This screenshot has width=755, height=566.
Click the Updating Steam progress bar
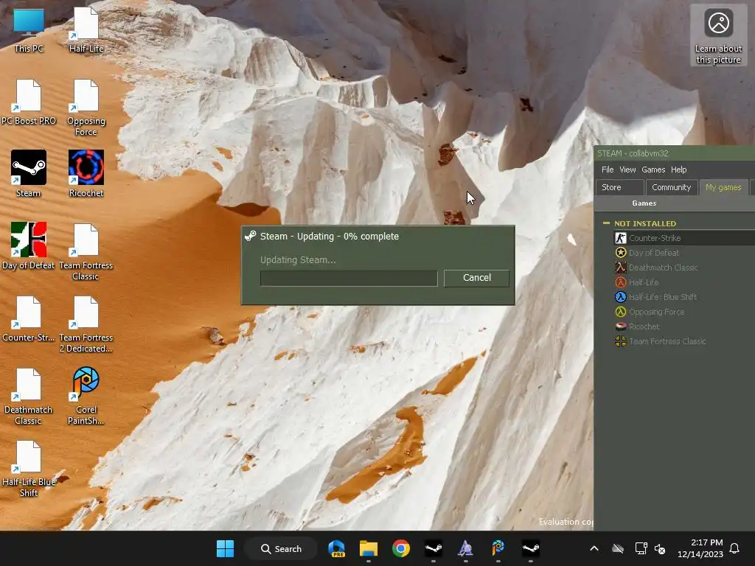[x=349, y=278]
